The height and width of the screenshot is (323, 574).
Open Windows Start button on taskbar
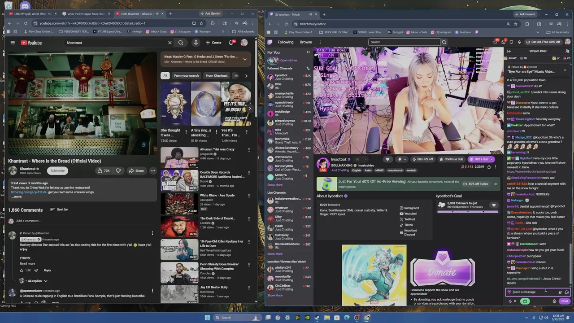pos(207,318)
